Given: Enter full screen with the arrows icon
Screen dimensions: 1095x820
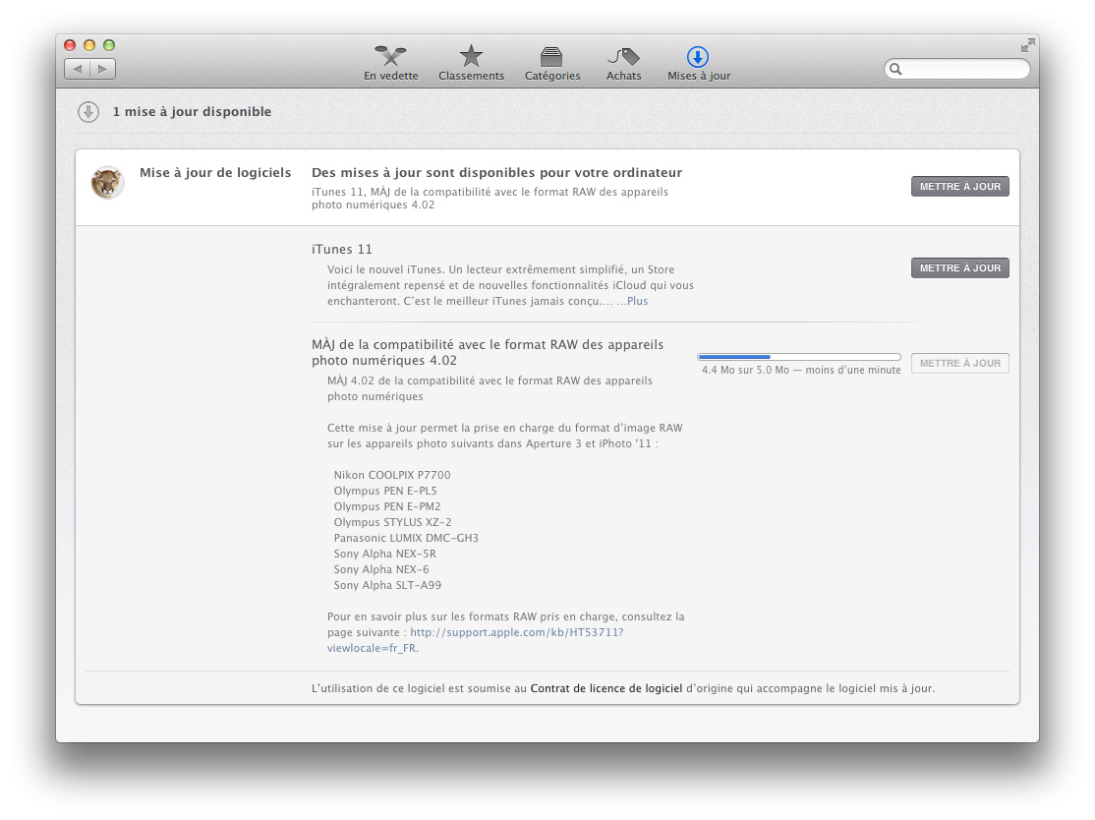Looking at the screenshot, I should point(1027,46).
